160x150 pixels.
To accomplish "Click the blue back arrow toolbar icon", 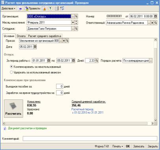I will (20, 9).
